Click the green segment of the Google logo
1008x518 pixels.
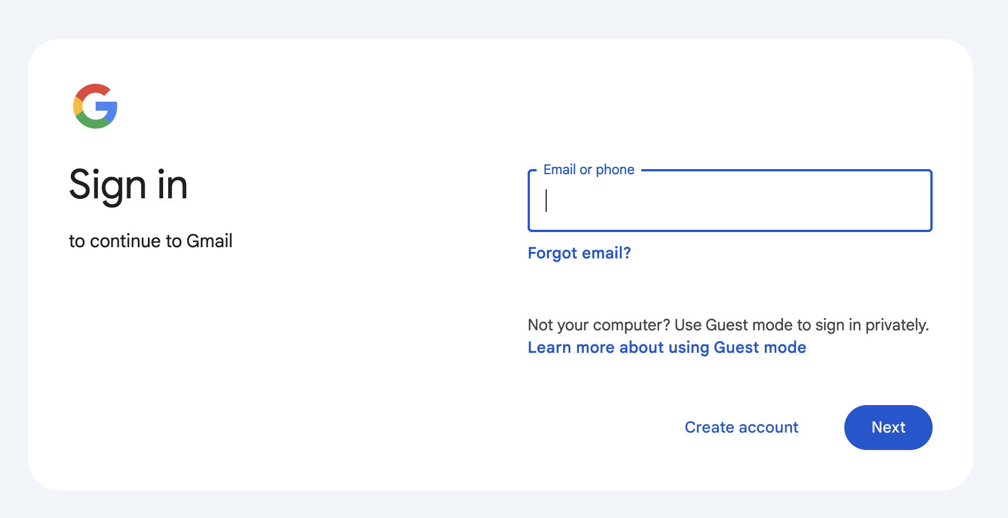[93, 121]
